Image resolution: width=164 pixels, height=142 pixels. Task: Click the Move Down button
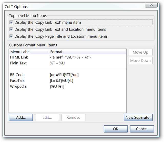tap(141, 60)
